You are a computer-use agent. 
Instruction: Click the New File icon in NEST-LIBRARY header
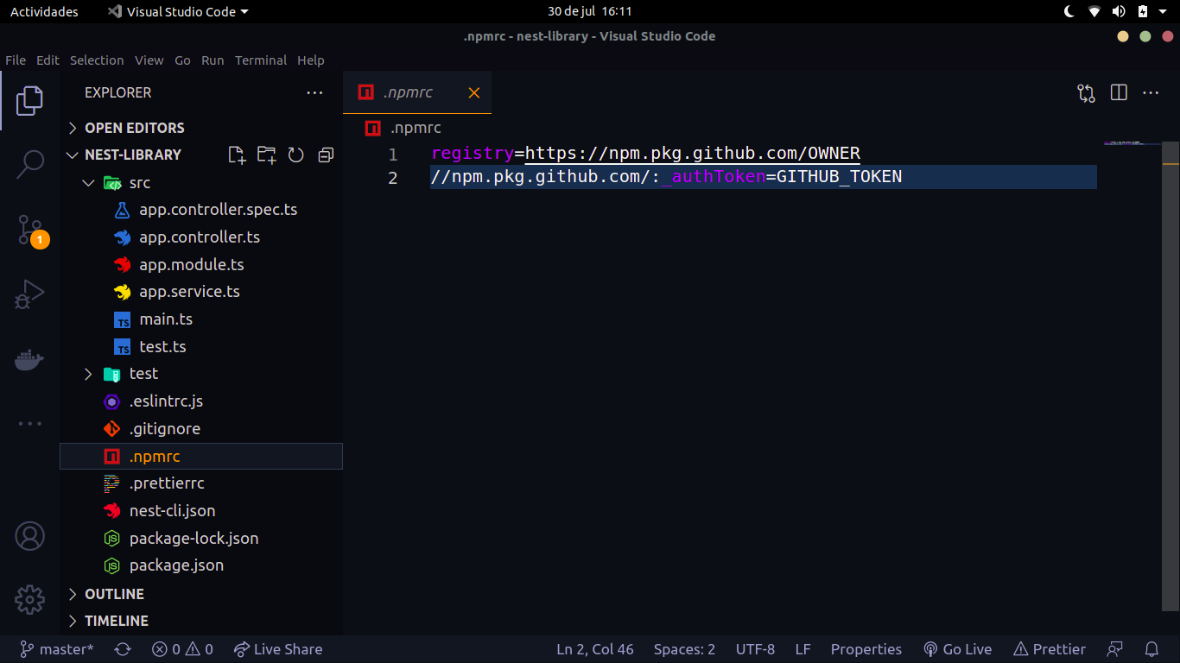pyautogui.click(x=237, y=155)
